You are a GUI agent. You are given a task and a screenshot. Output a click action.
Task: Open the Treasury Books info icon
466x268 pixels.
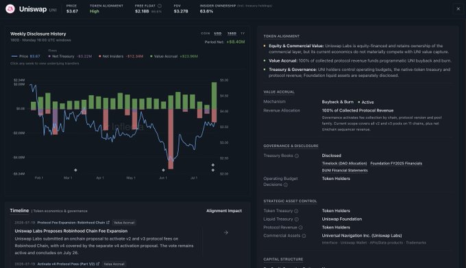[297, 156]
